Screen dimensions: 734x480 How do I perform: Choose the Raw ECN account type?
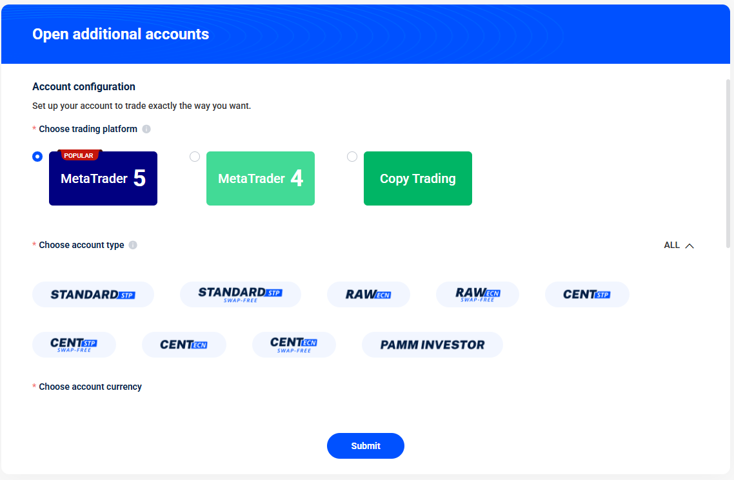click(x=368, y=294)
